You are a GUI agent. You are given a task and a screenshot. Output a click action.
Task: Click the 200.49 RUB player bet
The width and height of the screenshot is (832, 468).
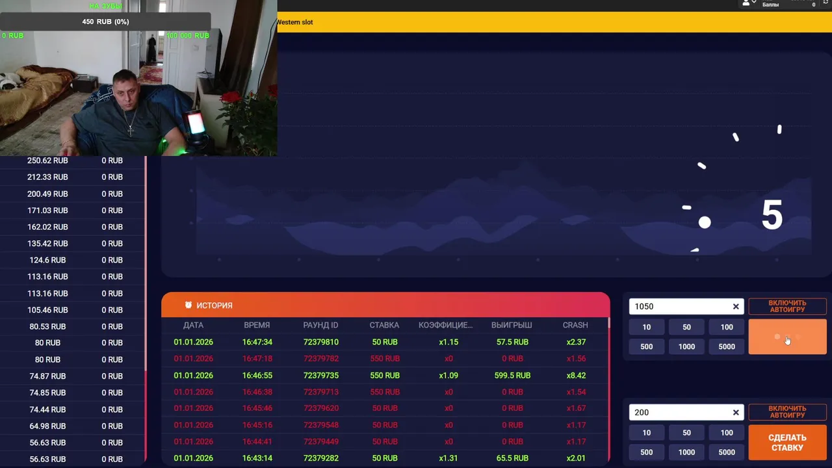[47, 194]
